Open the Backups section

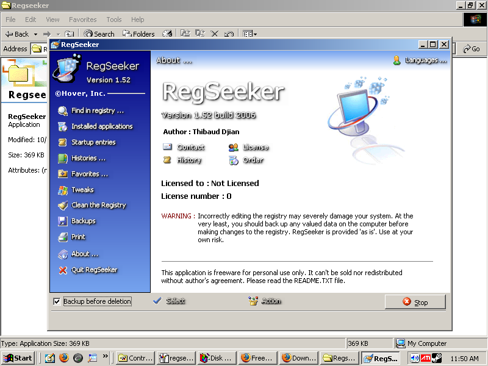coord(83,221)
